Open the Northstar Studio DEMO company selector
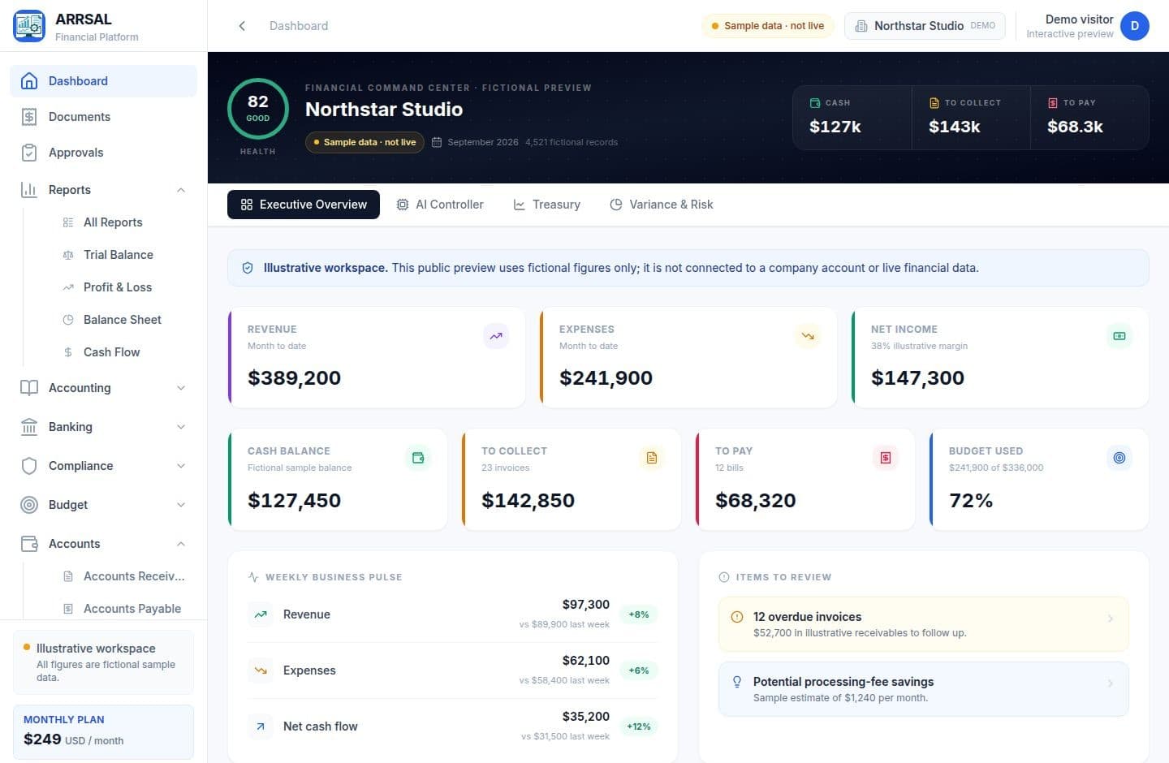Screen dimensions: 1169x763 click(925, 26)
